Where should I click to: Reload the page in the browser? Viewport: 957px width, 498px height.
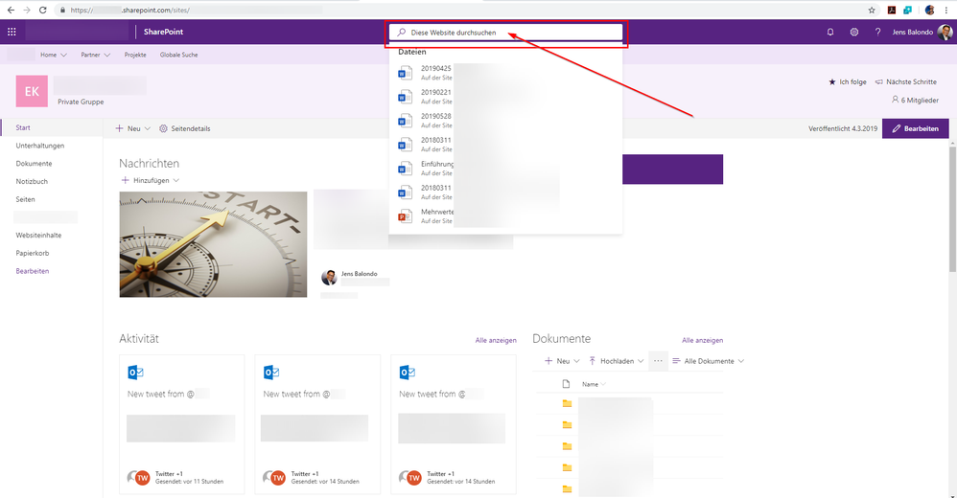point(43,10)
